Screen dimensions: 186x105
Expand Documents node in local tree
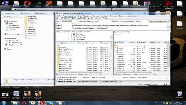pyautogui.click(x=71, y=38)
